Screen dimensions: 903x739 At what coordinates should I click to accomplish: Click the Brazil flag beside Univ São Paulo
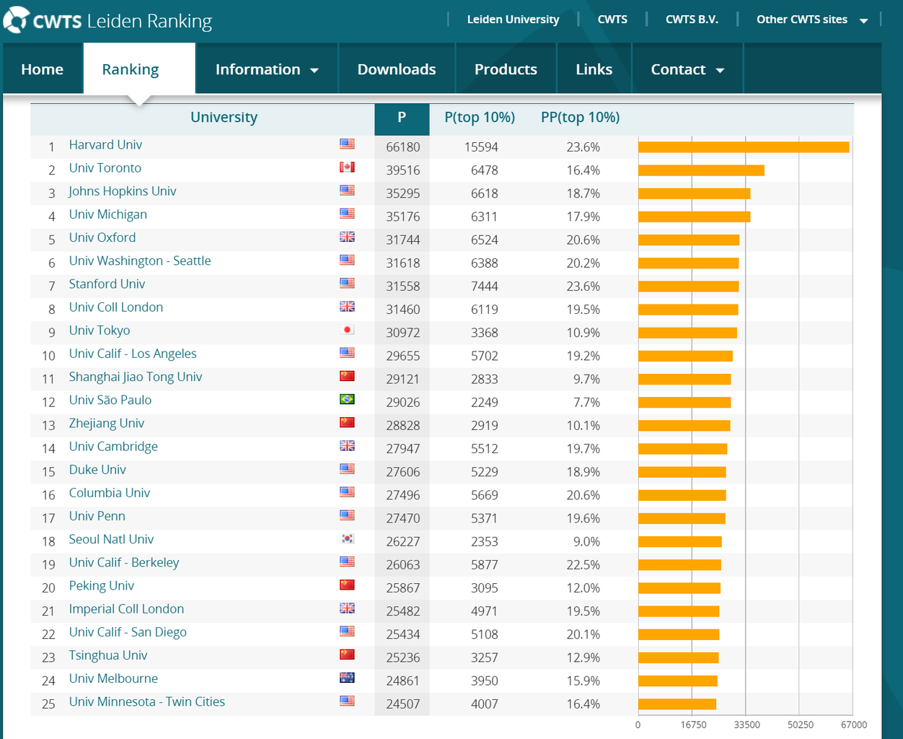(347, 399)
